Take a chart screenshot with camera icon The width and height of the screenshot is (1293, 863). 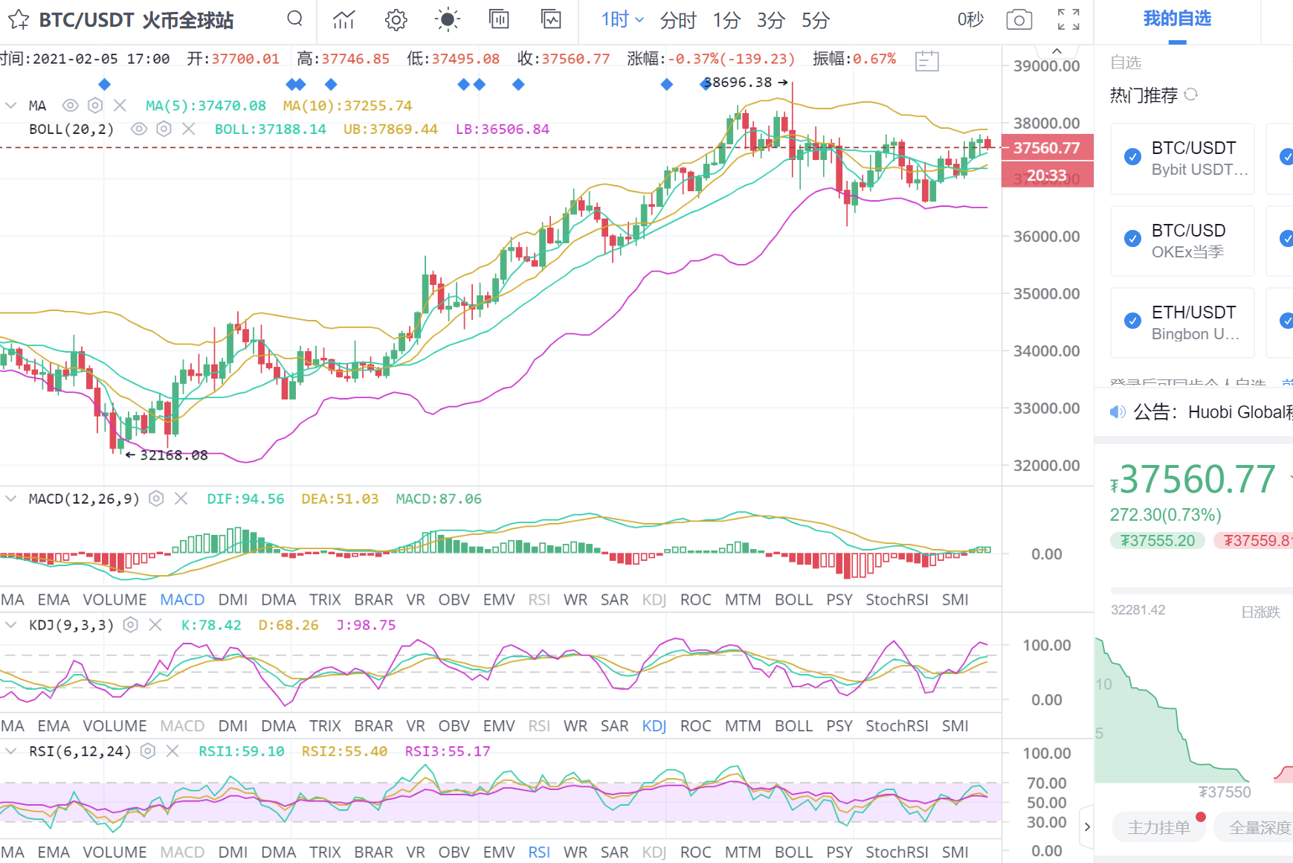(1019, 20)
